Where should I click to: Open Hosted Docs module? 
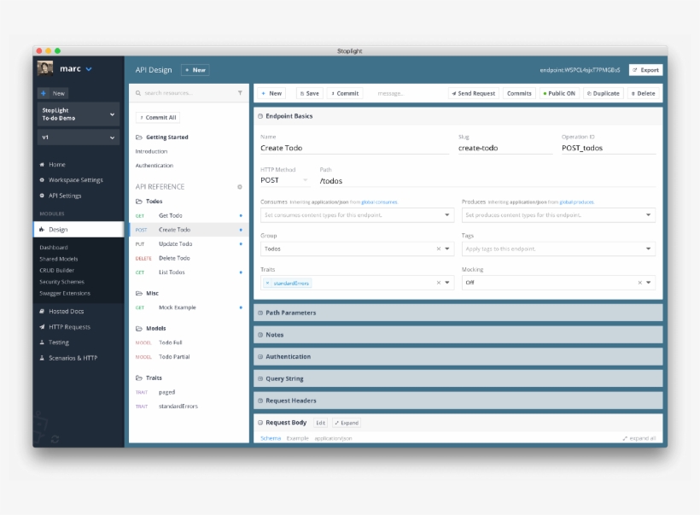coord(66,312)
